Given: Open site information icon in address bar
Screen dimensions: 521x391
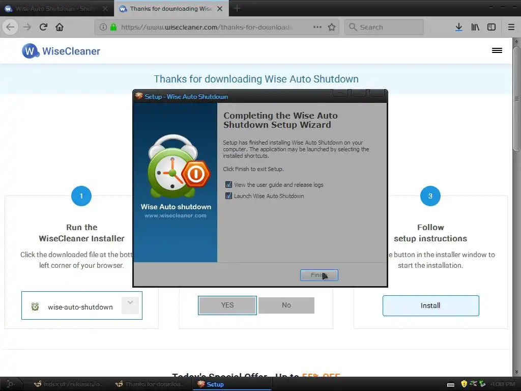Looking at the screenshot, I should tap(103, 27).
